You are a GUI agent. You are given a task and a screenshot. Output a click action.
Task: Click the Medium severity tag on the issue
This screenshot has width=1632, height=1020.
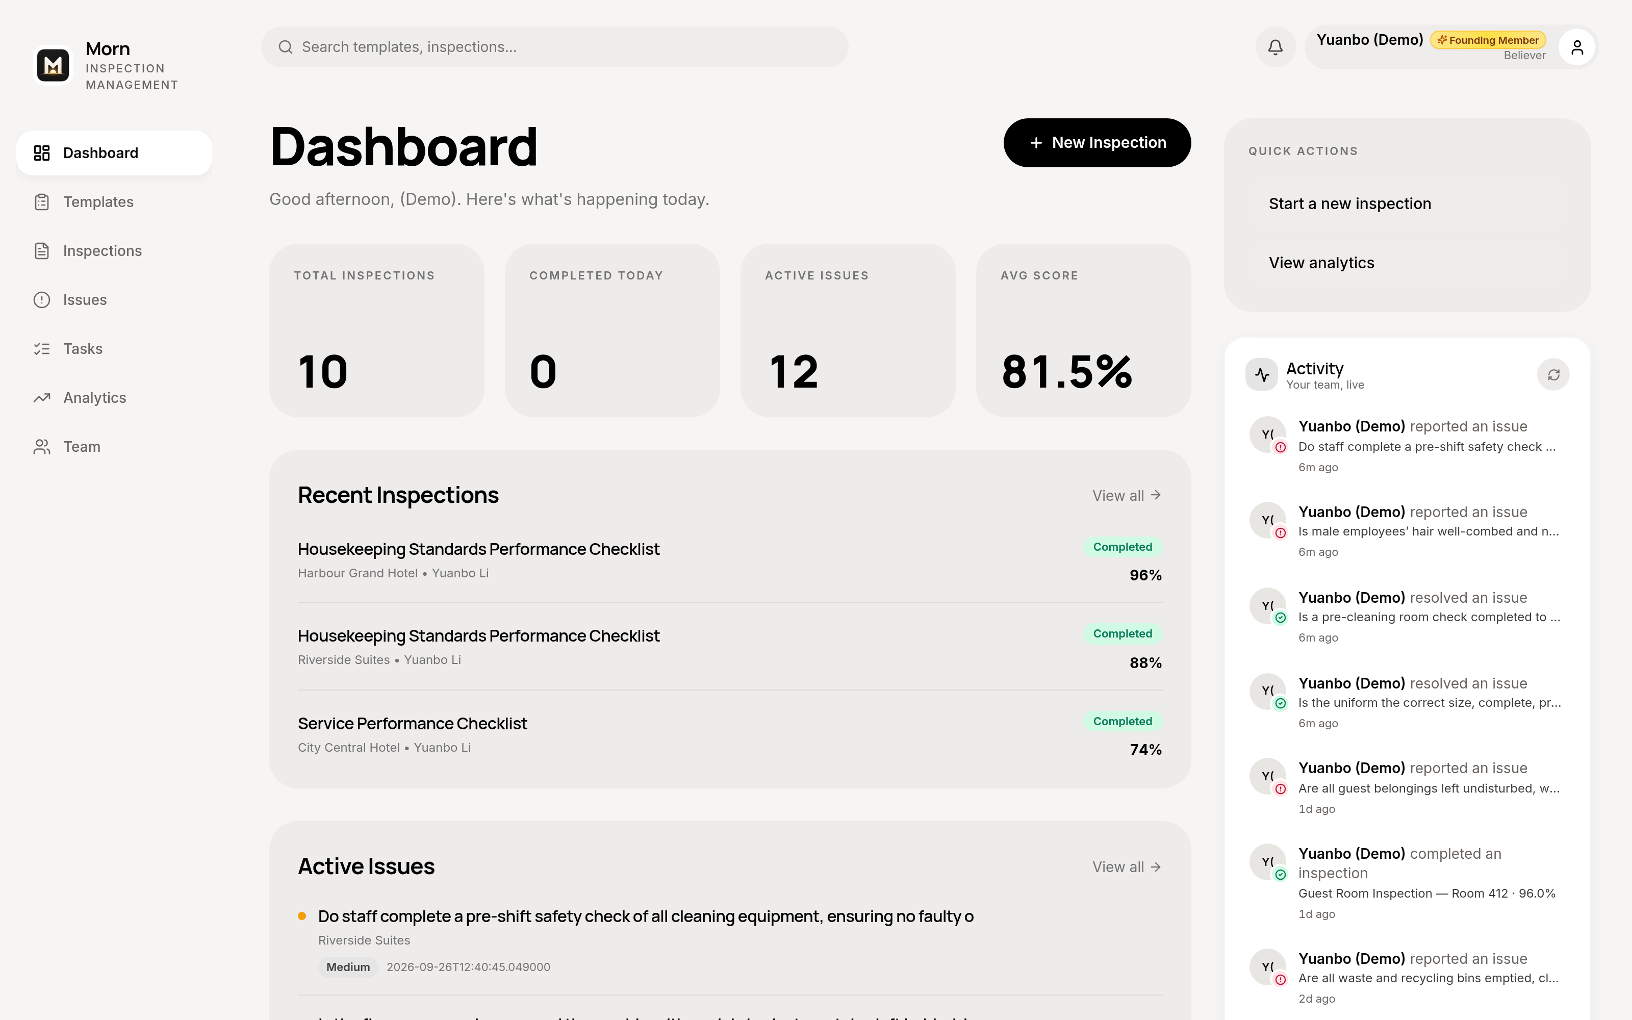click(x=348, y=967)
